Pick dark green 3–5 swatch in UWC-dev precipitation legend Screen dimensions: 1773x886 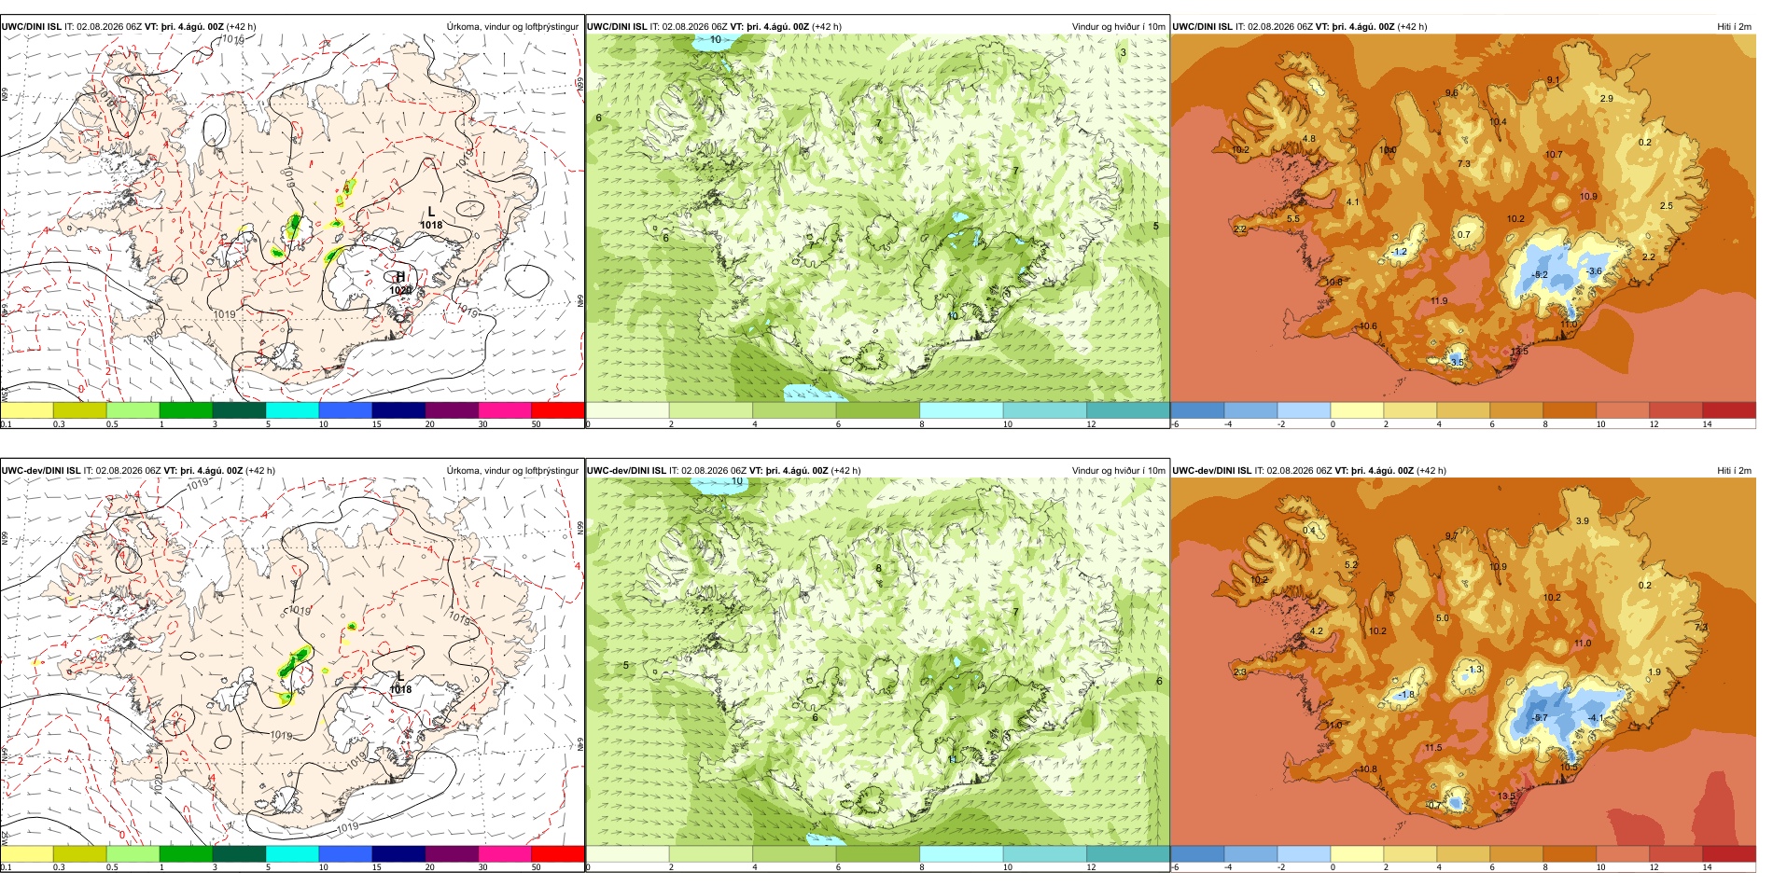239,853
